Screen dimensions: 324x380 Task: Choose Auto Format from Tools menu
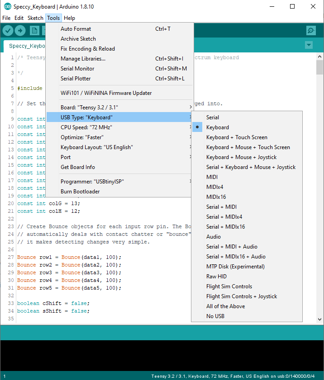click(120, 29)
